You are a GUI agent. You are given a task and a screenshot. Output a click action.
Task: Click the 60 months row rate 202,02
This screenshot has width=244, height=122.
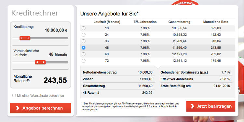(216, 54)
